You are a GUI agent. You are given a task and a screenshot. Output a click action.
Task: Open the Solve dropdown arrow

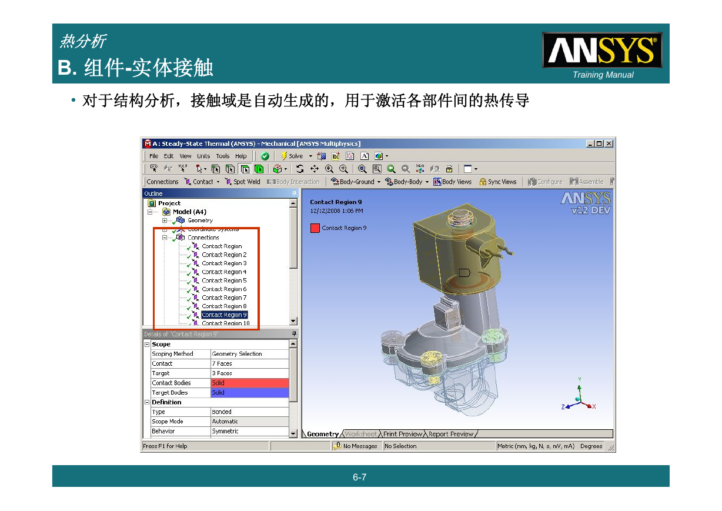click(x=310, y=156)
